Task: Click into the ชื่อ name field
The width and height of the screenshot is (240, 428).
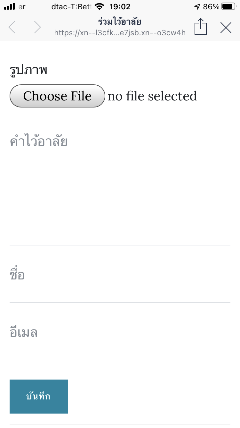Action: pos(120,275)
